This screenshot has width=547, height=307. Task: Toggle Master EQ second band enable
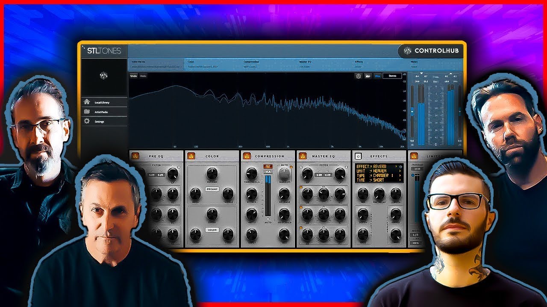[301, 208]
